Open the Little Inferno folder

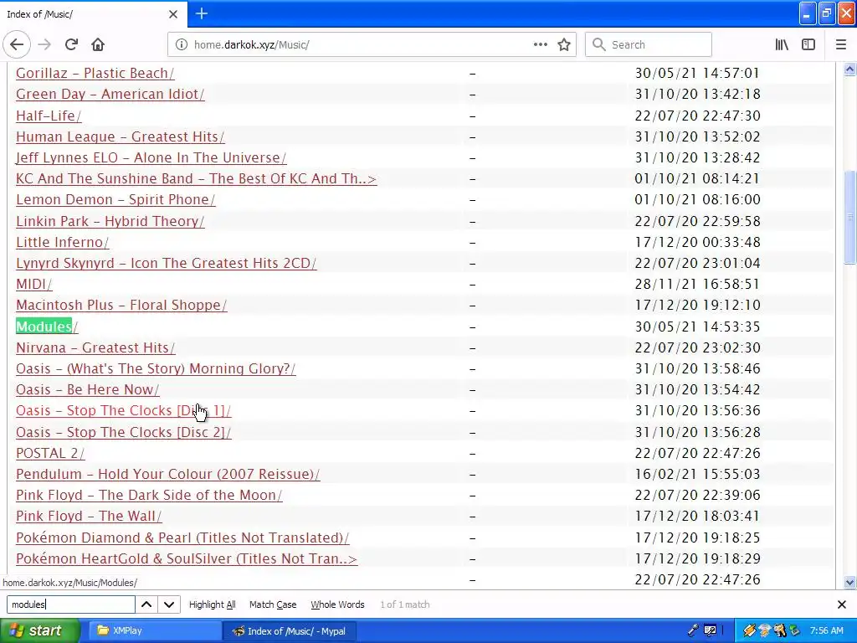pyautogui.click(x=62, y=242)
